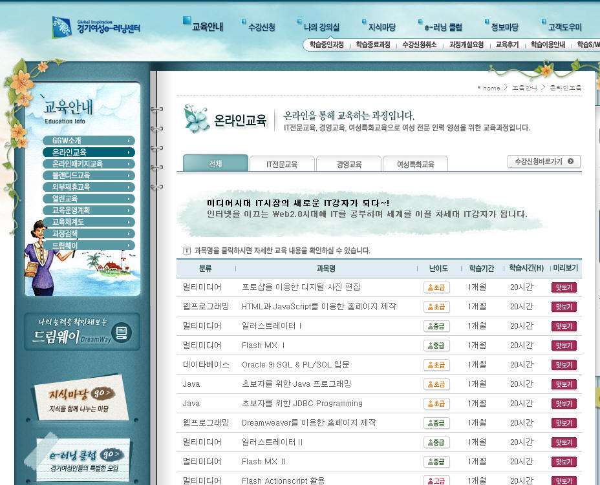The width and height of the screenshot is (600, 485).
Task: Click 맛보기 for Java 프로그래밍 course
Action: coord(564,384)
